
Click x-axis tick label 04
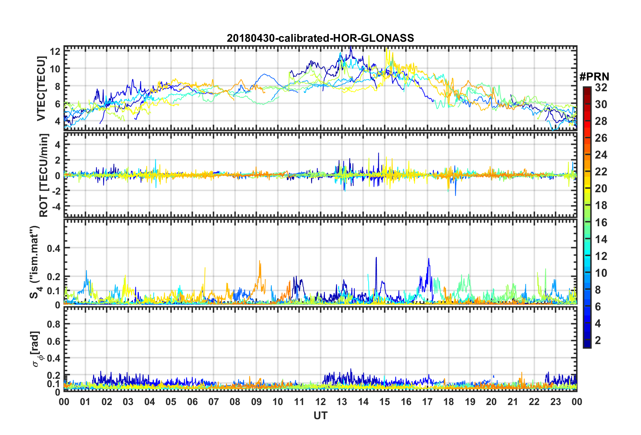[x=150, y=402]
